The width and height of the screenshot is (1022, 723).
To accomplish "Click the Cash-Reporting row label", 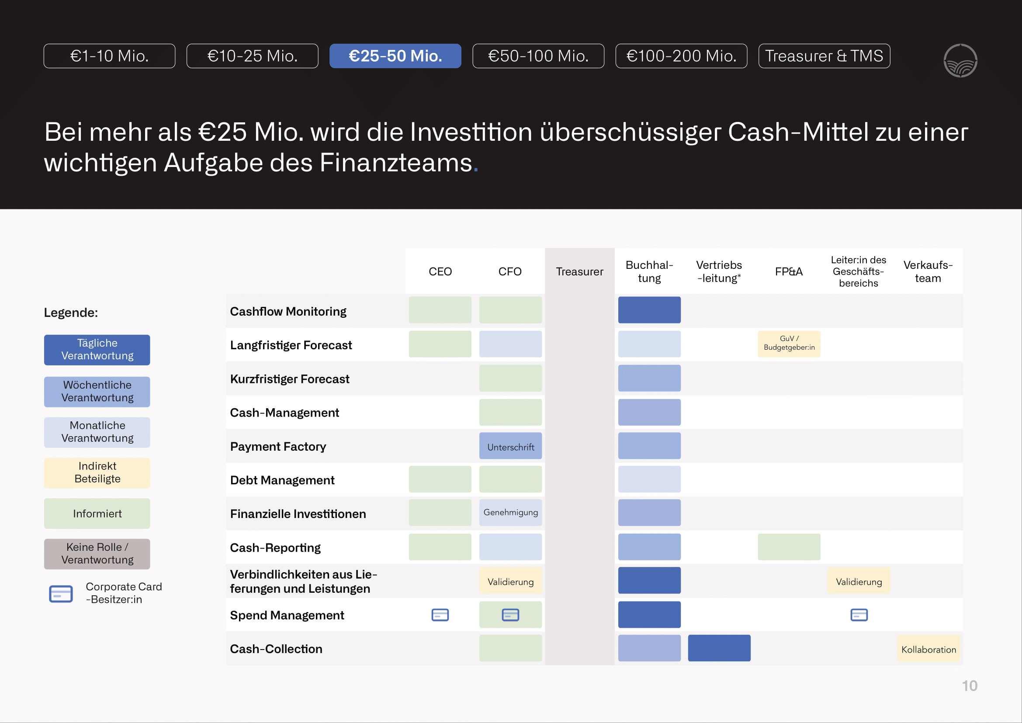I will pyautogui.click(x=275, y=548).
